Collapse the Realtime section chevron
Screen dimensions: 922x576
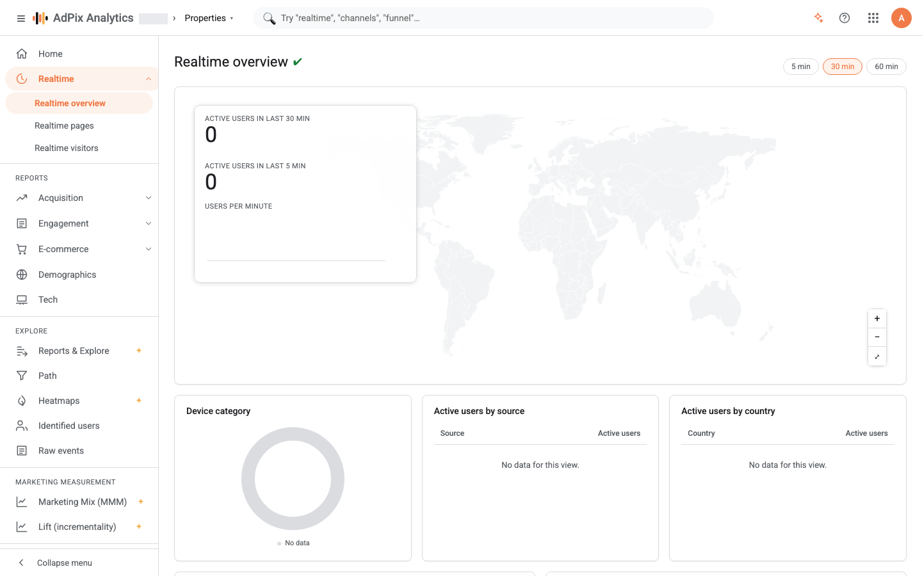pos(149,79)
